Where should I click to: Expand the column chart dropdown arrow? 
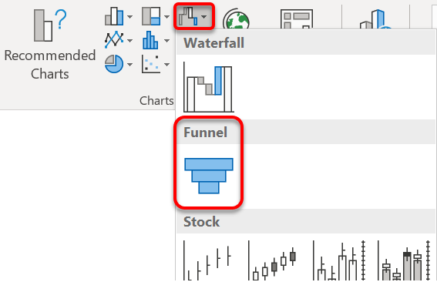(130, 17)
